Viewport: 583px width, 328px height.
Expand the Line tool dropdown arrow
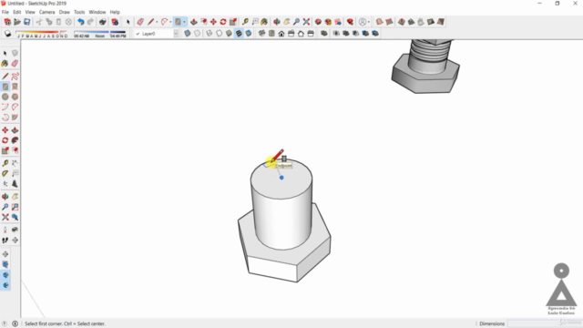click(157, 22)
